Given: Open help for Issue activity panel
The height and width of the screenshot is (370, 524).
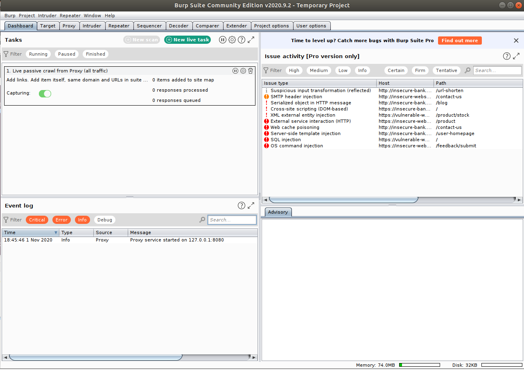Looking at the screenshot, I should tap(506, 56).
